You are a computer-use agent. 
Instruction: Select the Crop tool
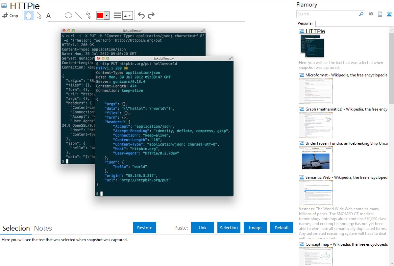point(10,15)
